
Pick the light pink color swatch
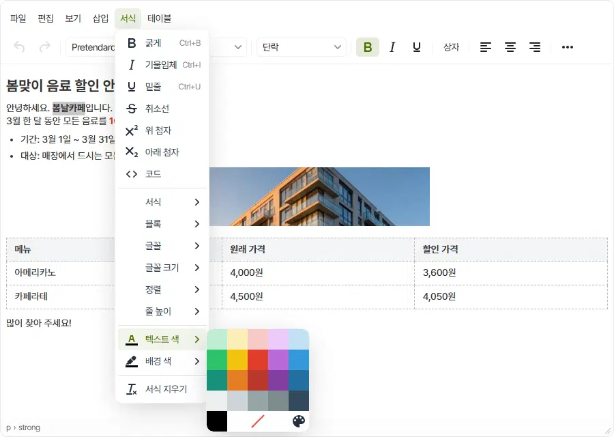click(x=258, y=339)
